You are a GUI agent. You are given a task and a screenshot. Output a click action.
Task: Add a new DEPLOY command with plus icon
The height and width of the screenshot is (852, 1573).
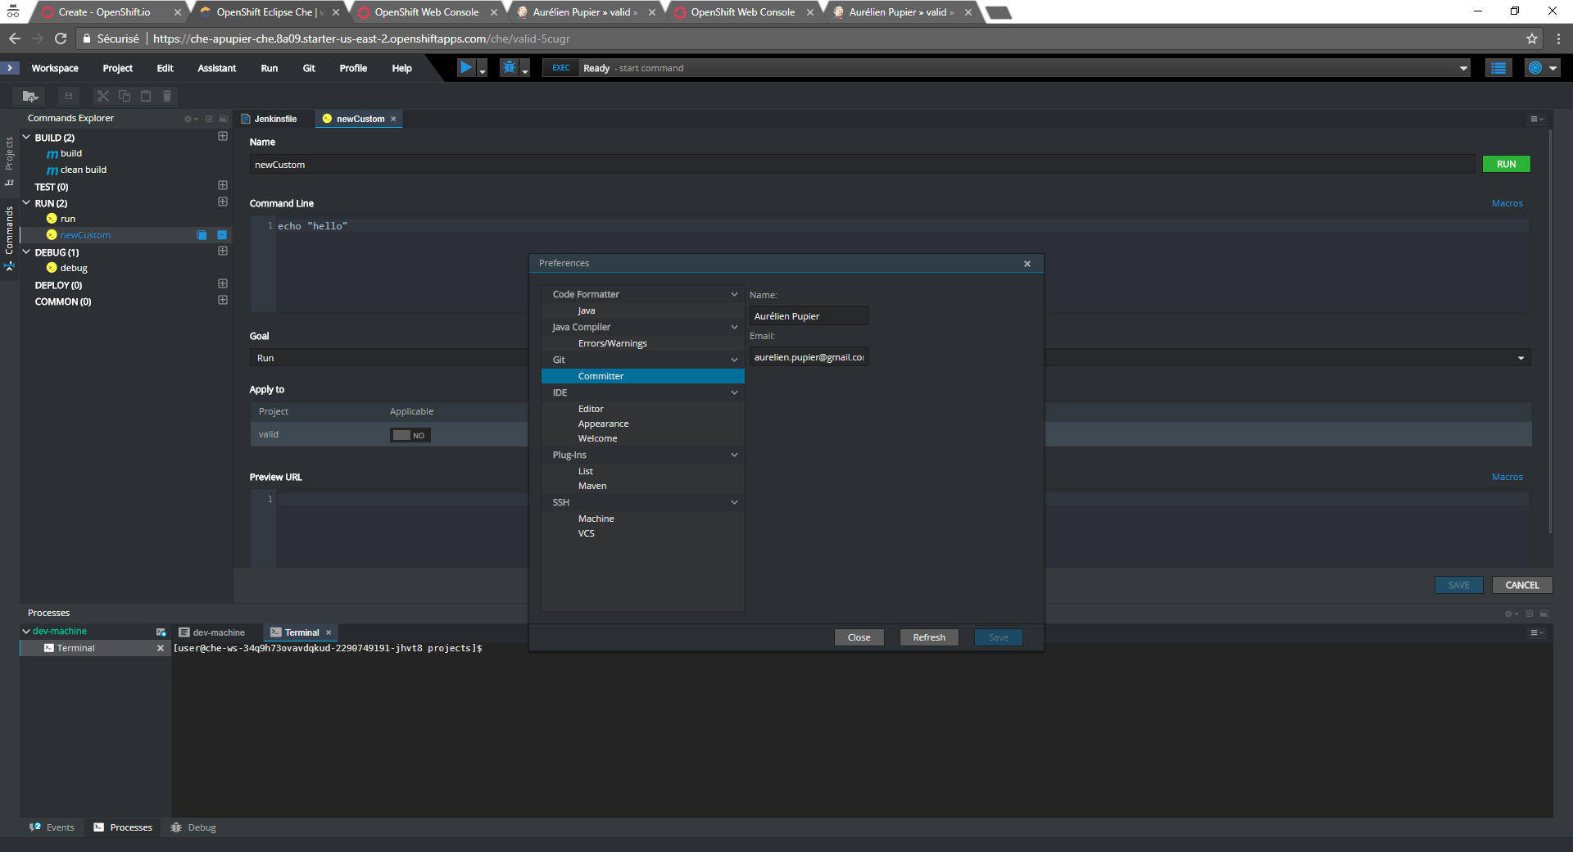(x=223, y=284)
